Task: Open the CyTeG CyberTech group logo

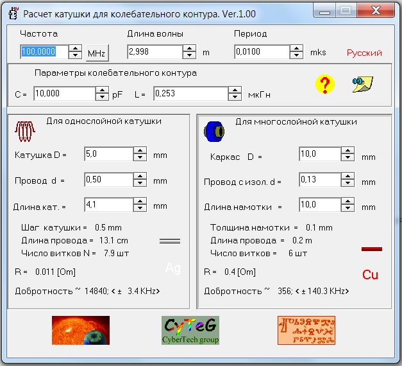Action: click(x=190, y=330)
